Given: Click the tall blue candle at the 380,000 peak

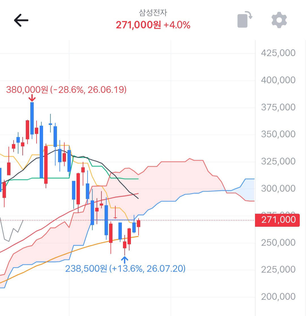Looking at the screenshot, I should tap(32, 119).
